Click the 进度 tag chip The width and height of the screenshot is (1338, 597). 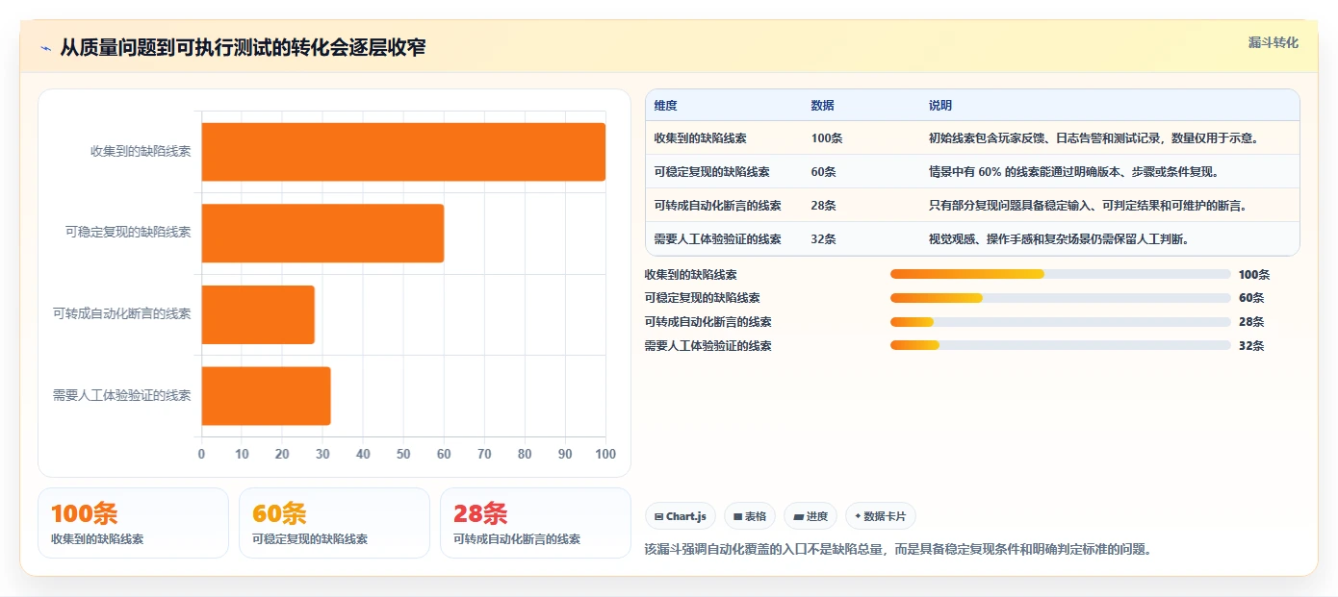pyautogui.click(x=811, y=516)
